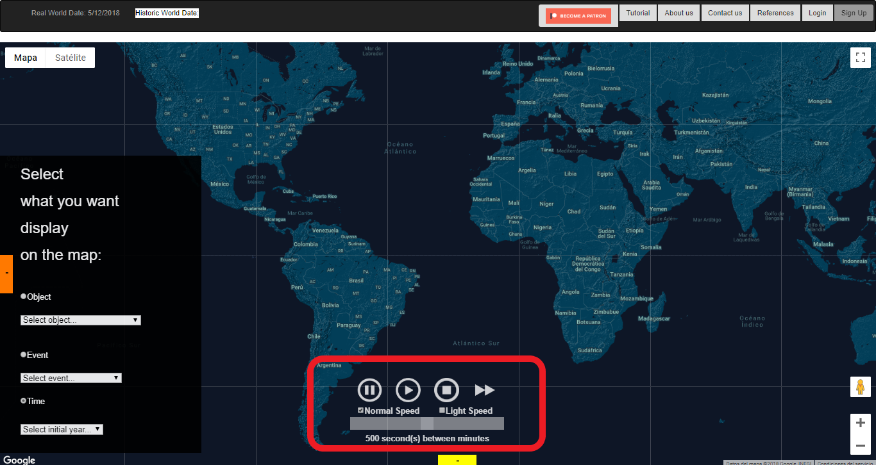Click the Historic World Date field

point(167,13)
